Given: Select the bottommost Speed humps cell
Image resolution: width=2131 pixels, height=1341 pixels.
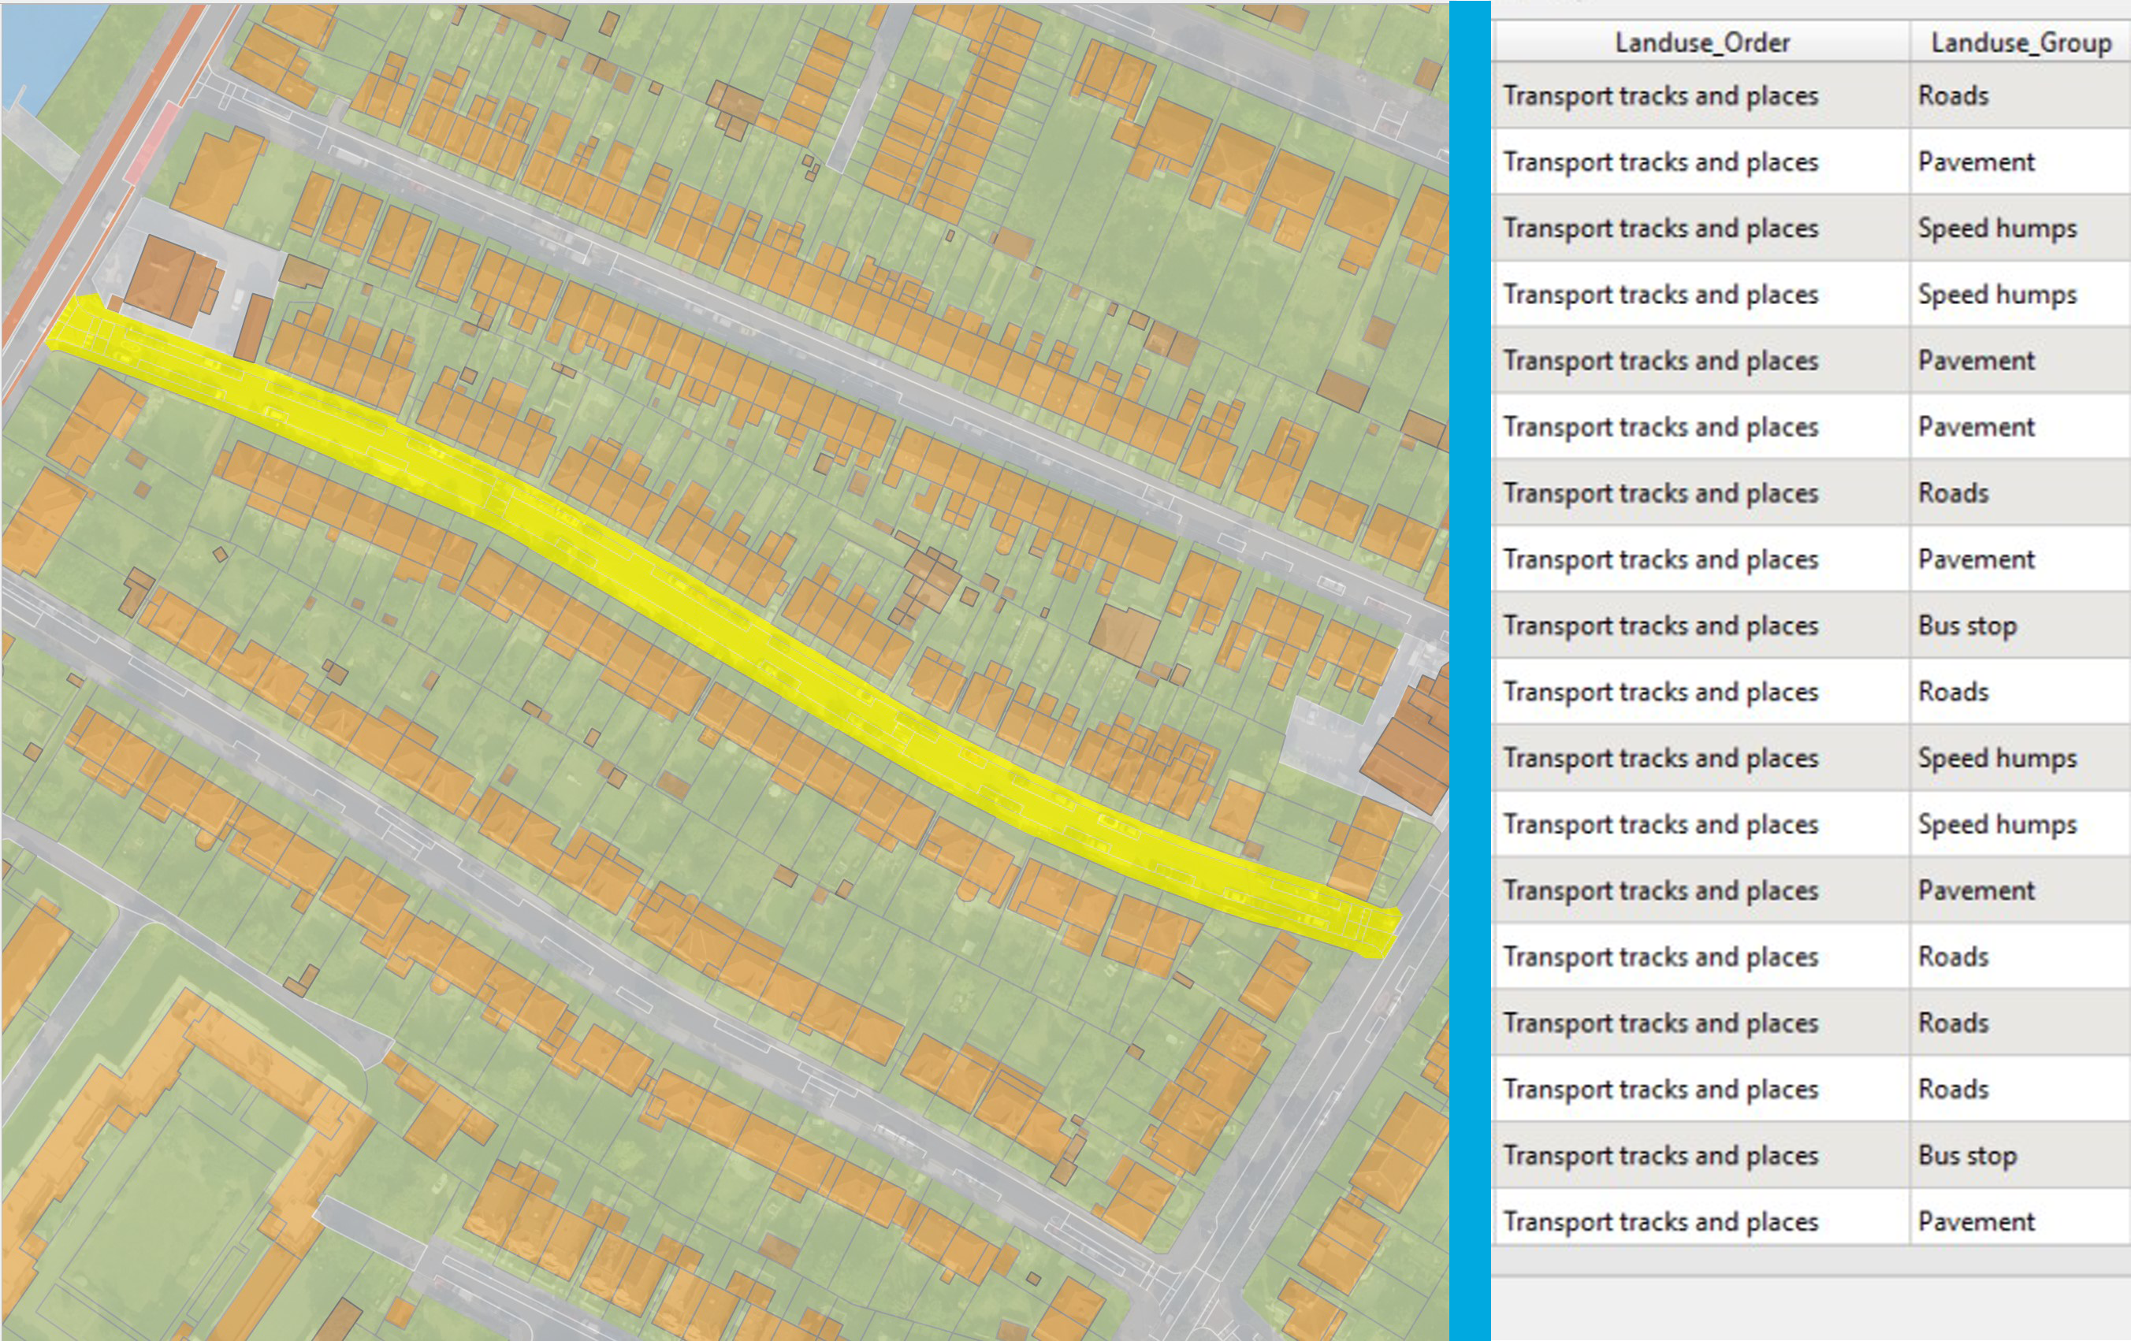Looking at the screenshot, I should tap(2021, 824).
